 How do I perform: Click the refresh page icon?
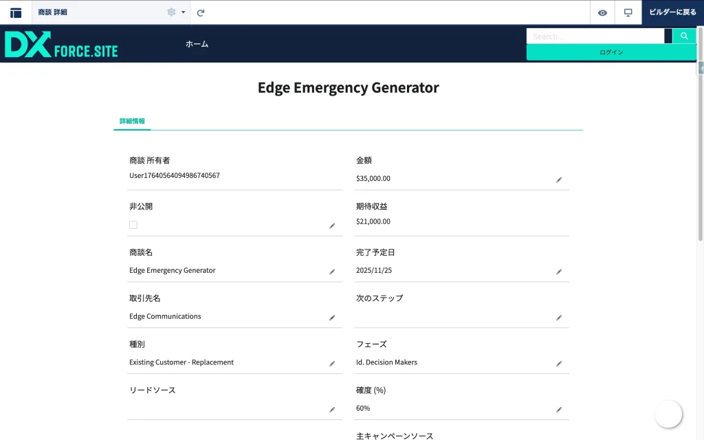click(x=201, y=12)
